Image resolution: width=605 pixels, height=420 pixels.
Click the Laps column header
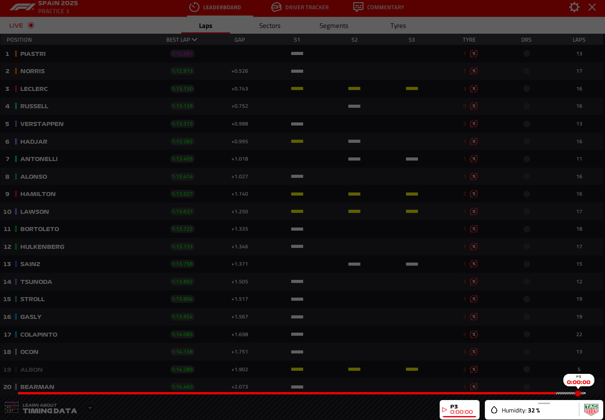pyautogui.click(x=579, y=40)
